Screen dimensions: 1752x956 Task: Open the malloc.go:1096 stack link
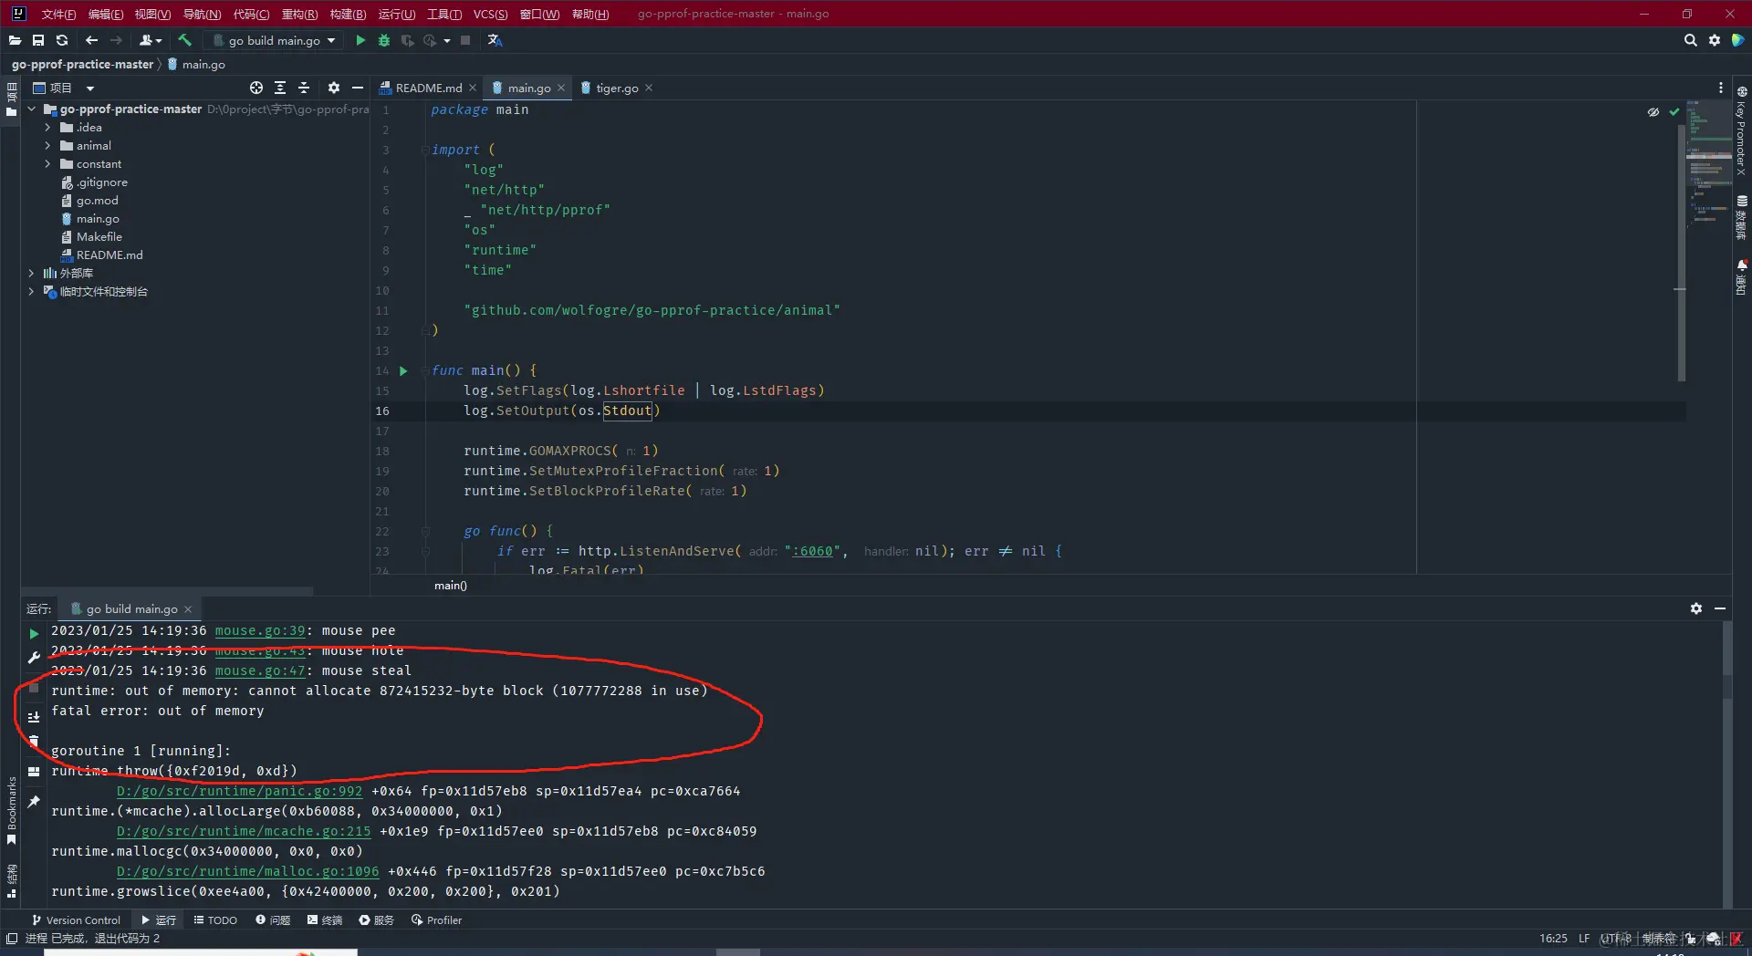click(247, 871)
